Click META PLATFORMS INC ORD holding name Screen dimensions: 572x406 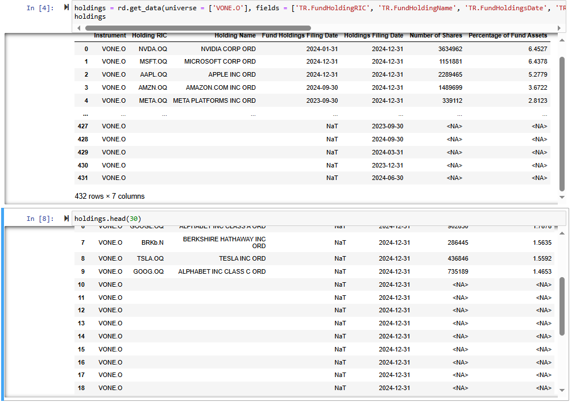[x=214, y=101]
